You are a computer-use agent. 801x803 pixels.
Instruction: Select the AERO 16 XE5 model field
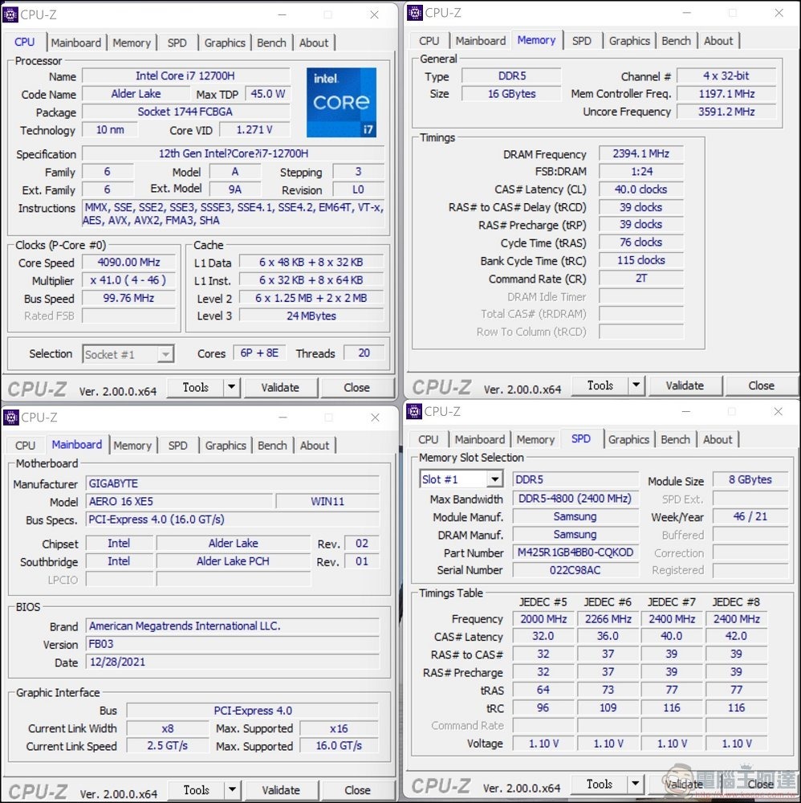179,501
